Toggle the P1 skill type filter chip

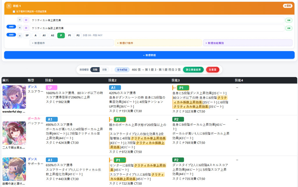pos(70,35)
